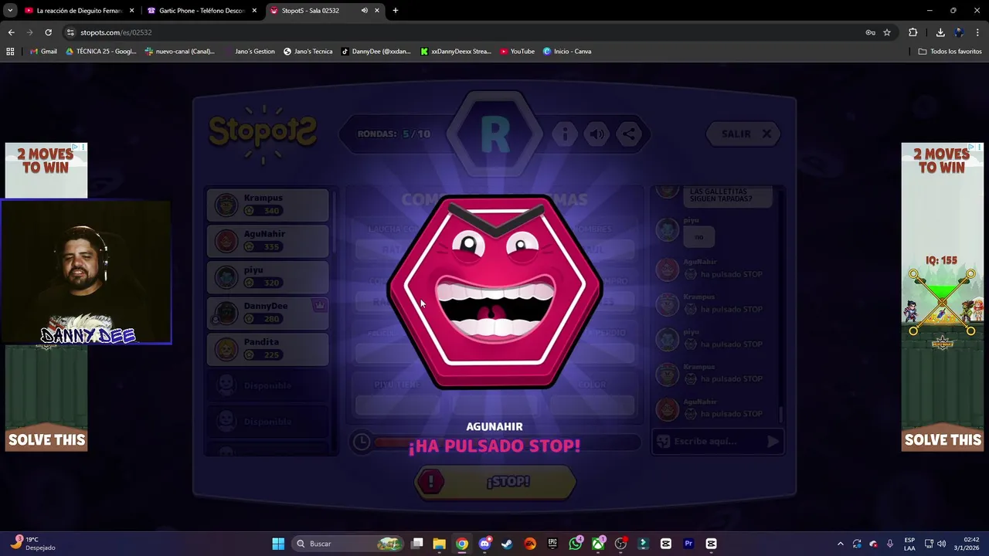Open Chrome extensions menu
This screenshot has width=989, height=556.
tap(913, 32)
